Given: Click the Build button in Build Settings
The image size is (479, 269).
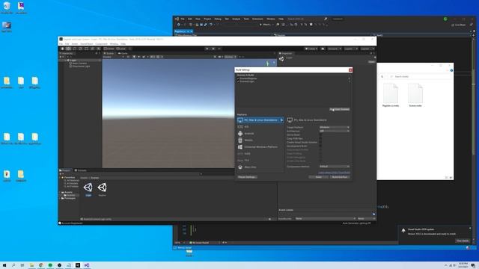Looking at the screenshot, I should coord(318,177).
